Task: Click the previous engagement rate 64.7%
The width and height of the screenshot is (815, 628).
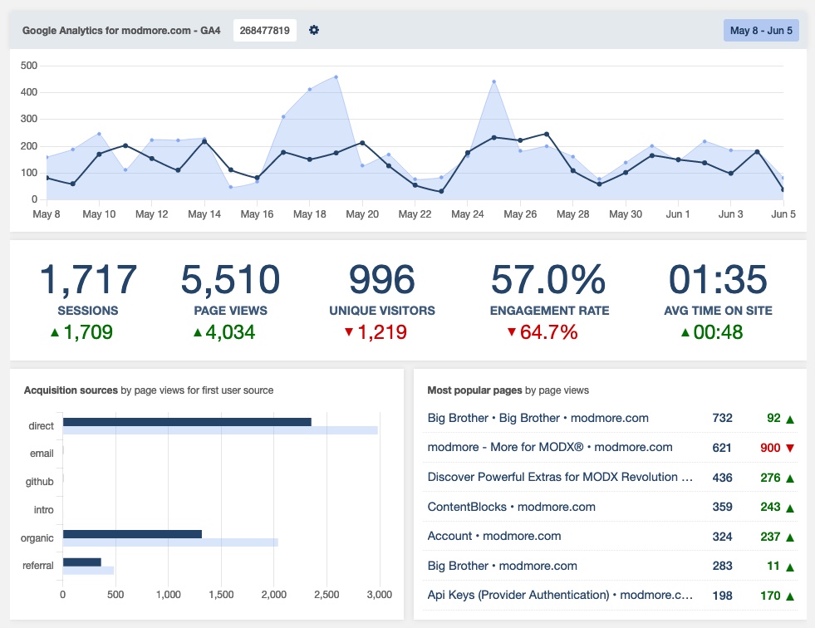Action: (x=549, y=332)
